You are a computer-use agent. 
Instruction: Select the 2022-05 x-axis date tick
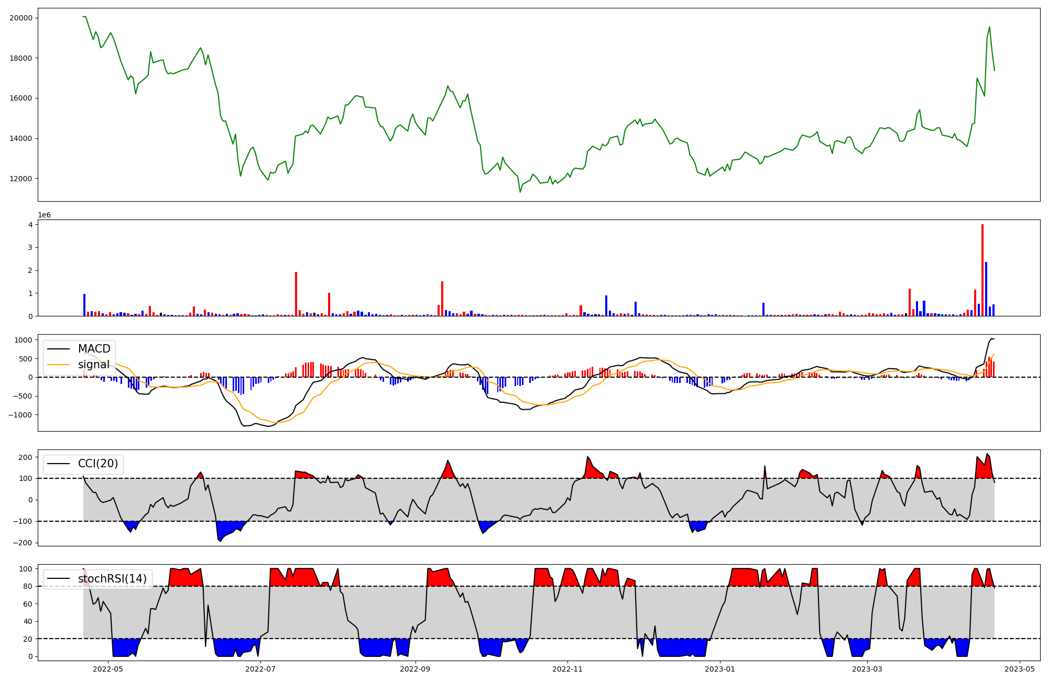pyautogui.click(x=108, y=669)
